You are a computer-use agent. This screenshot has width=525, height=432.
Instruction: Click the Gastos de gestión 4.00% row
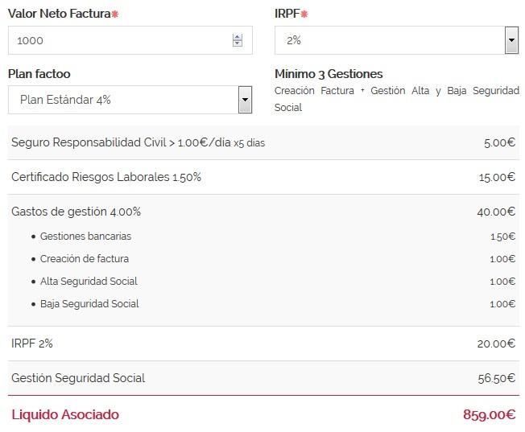[76, 212]
